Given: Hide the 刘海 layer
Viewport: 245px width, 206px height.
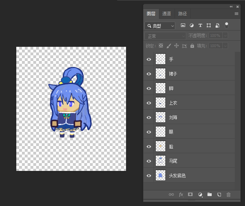Looking at the screenshot, I should (149, 117).
